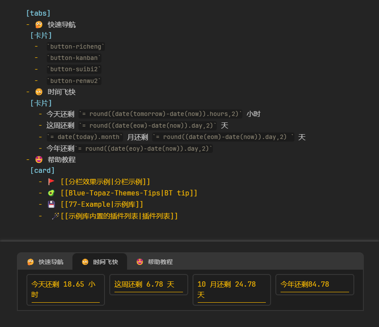Click the thinking emoji on the 快速导航 tab
The image size is (379, 327).
(x=30, y=262)
